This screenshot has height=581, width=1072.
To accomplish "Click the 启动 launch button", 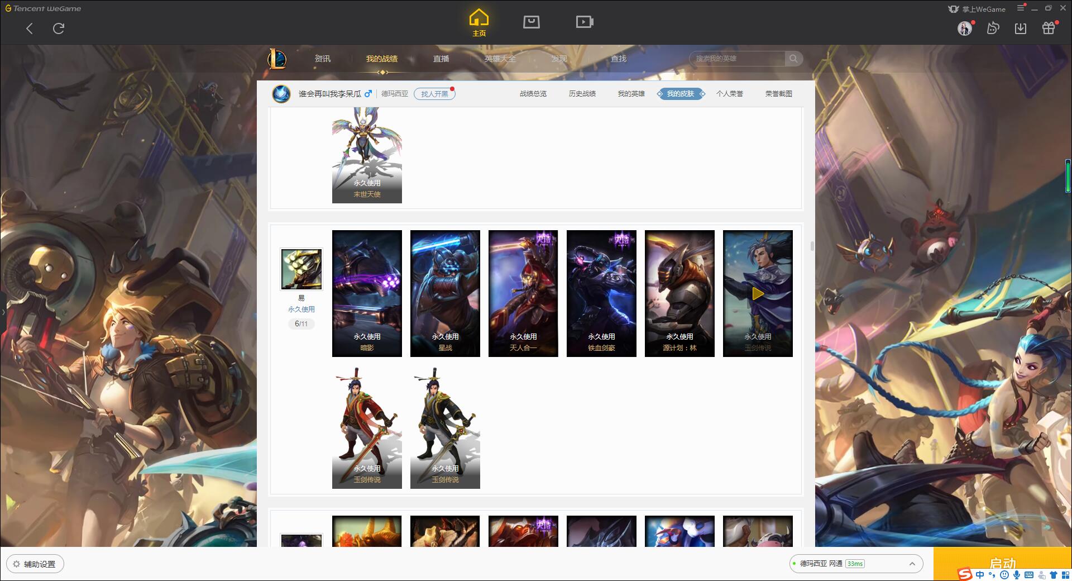I will (1002, 564).
